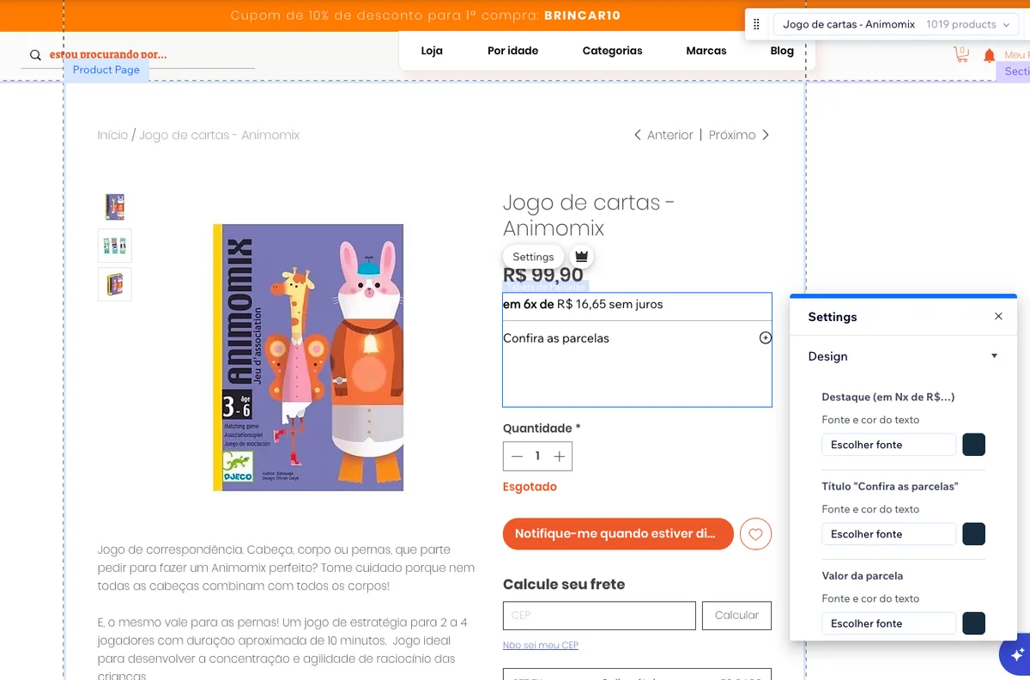
Task: Open the Blog menu item
Action: 782,51
